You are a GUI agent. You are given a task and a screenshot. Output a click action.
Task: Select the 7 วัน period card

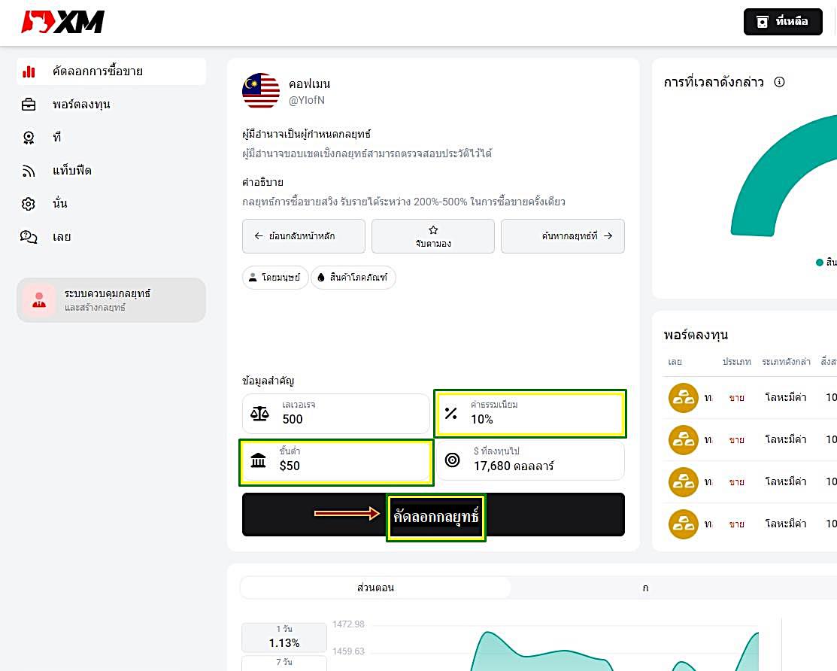point(284,663)
